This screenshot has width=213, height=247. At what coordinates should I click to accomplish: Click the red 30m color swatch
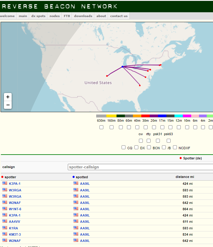point(145,116)
